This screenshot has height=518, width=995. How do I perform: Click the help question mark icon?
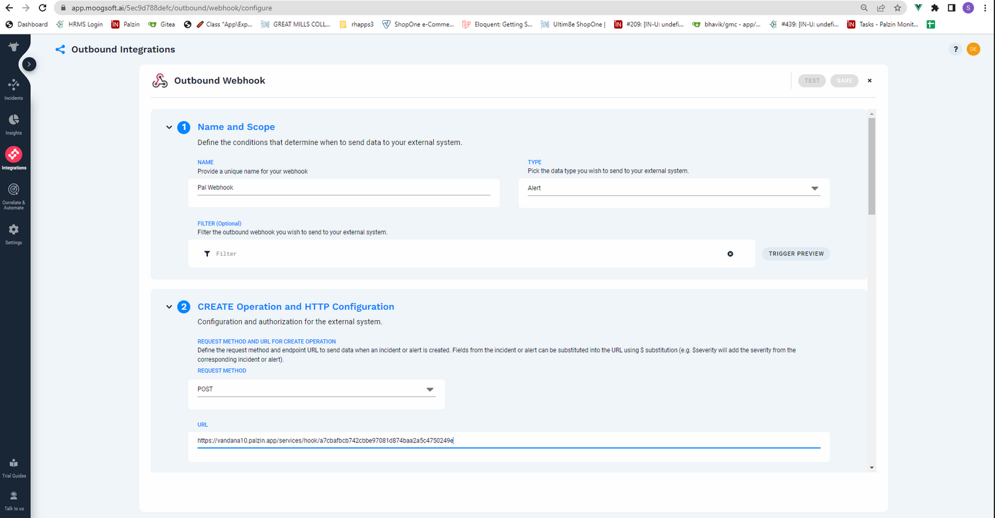[955, 49]
